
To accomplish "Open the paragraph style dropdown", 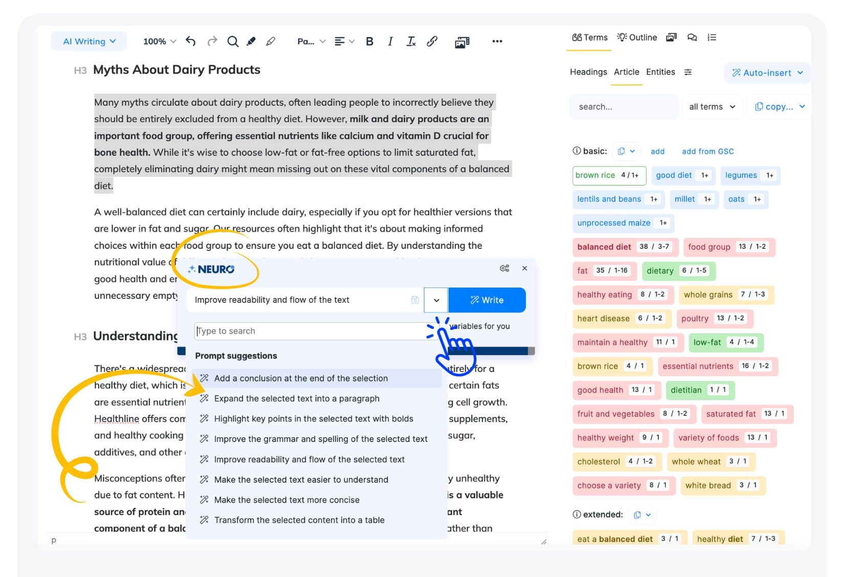I will click(x=311, y=41).
